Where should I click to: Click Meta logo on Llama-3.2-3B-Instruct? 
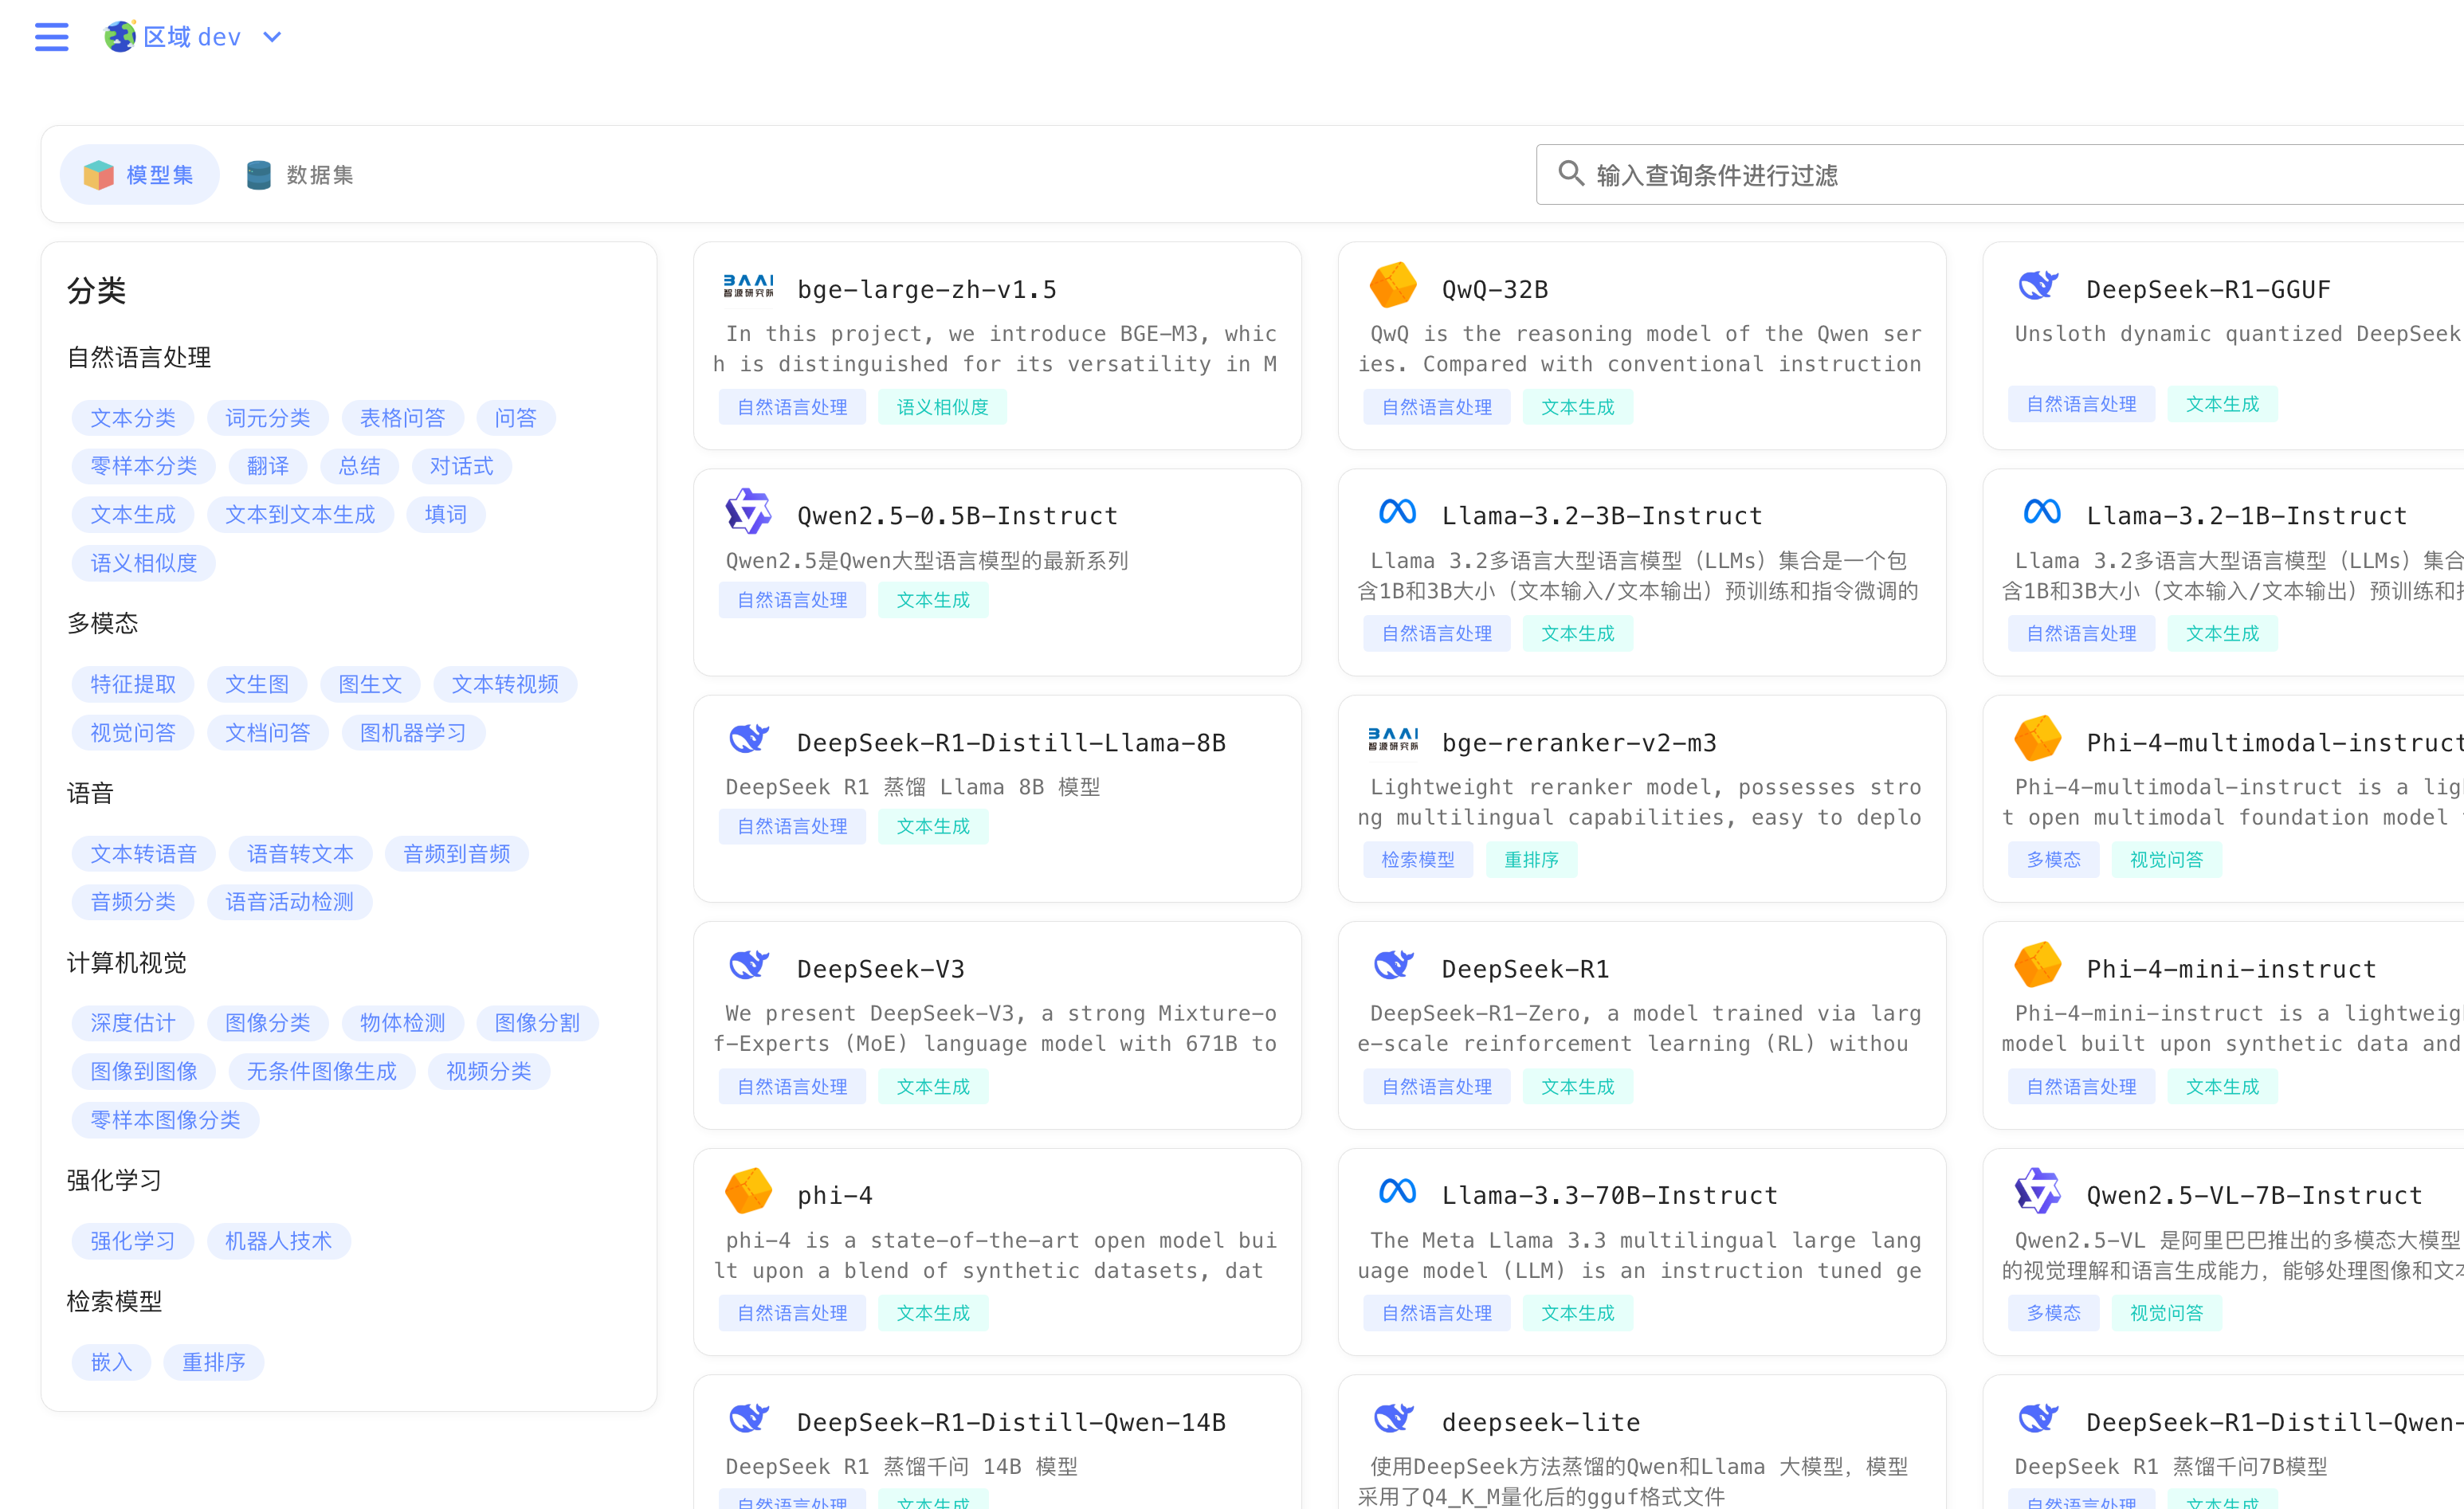click(1397, 512)
